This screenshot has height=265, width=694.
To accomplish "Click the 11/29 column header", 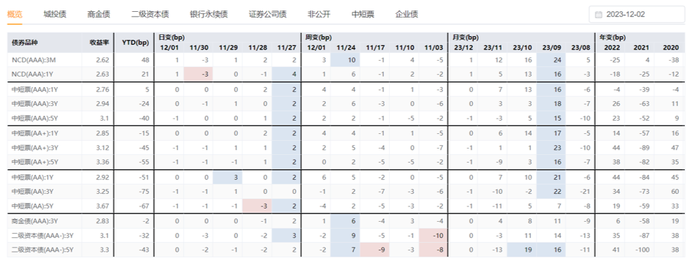I will [x=227, y=47].
